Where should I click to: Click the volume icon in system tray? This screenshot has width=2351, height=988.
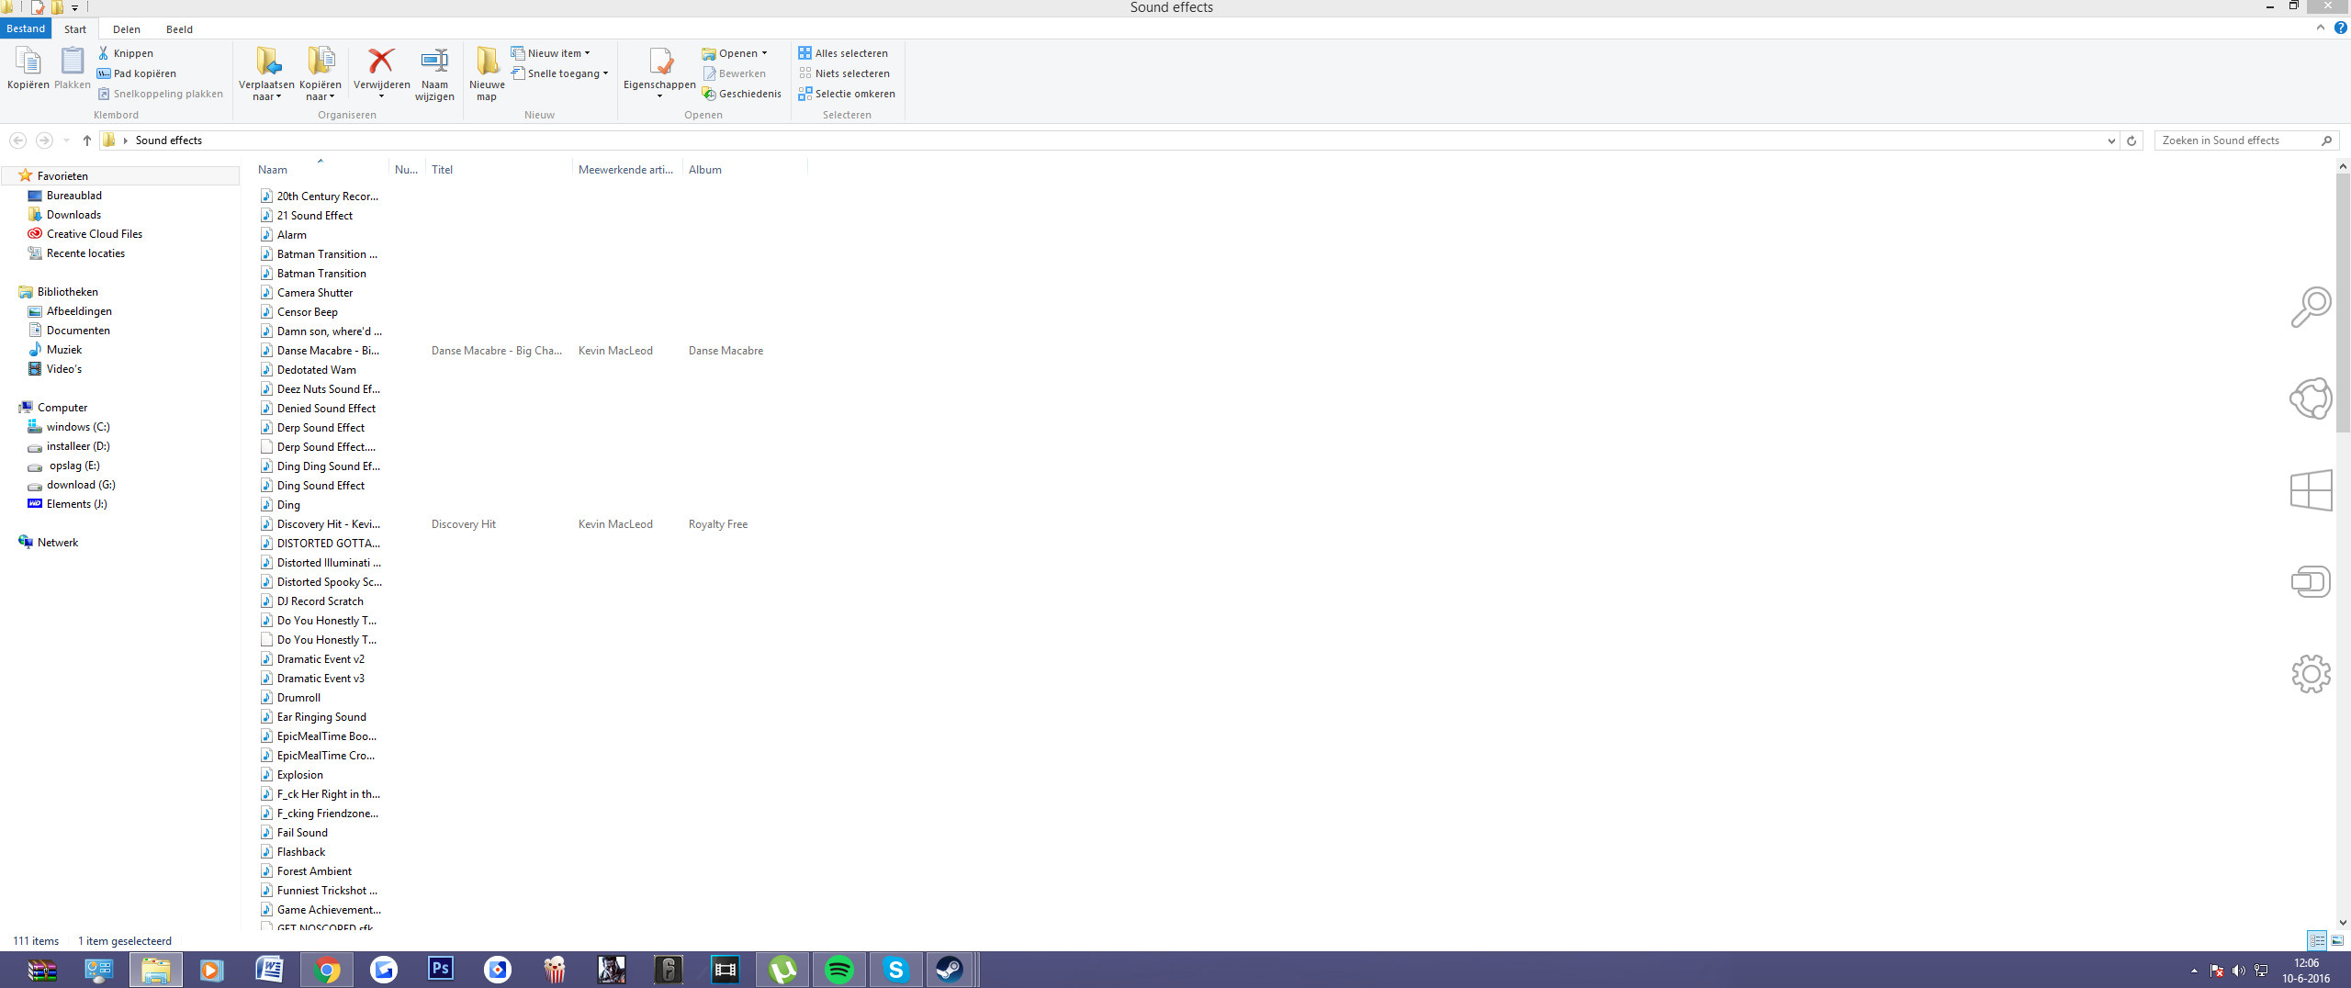[x=2238, y=971]
